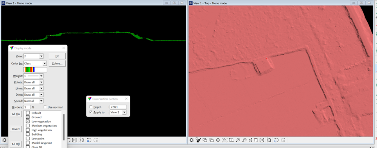Click View 2 title bar window icon
Screen dimensions: 377x148
click(x=3, y=3)
